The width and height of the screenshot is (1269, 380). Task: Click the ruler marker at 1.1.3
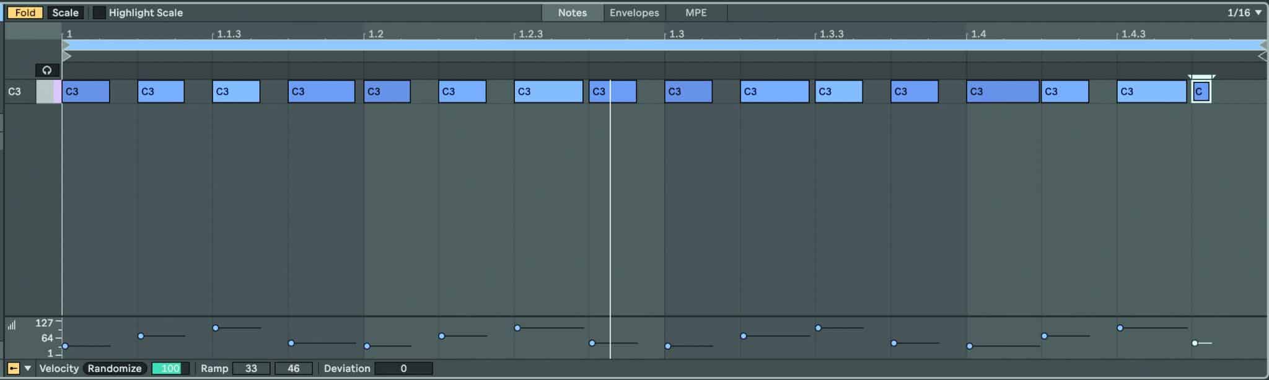[229, 33]
